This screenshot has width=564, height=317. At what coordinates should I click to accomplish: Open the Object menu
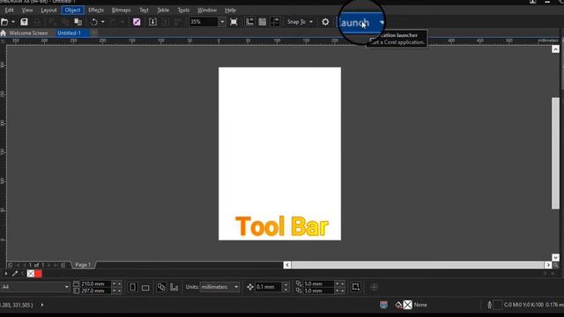tap(72, 10)
